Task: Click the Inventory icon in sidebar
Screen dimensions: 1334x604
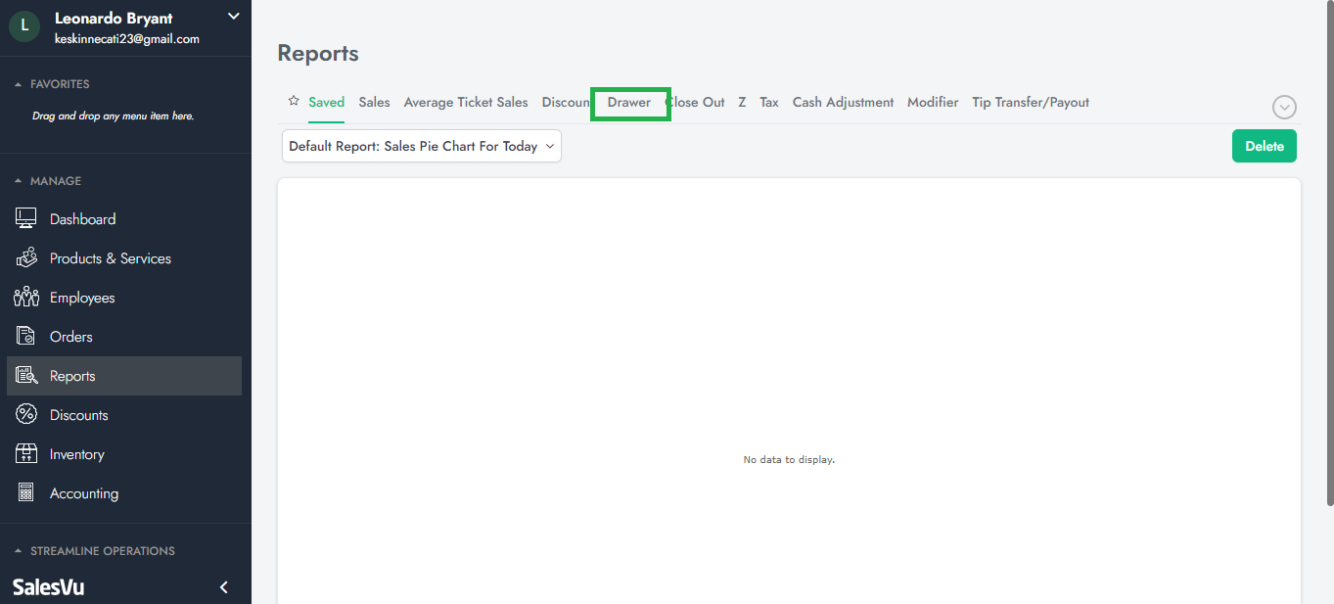Action: point(26,454)
